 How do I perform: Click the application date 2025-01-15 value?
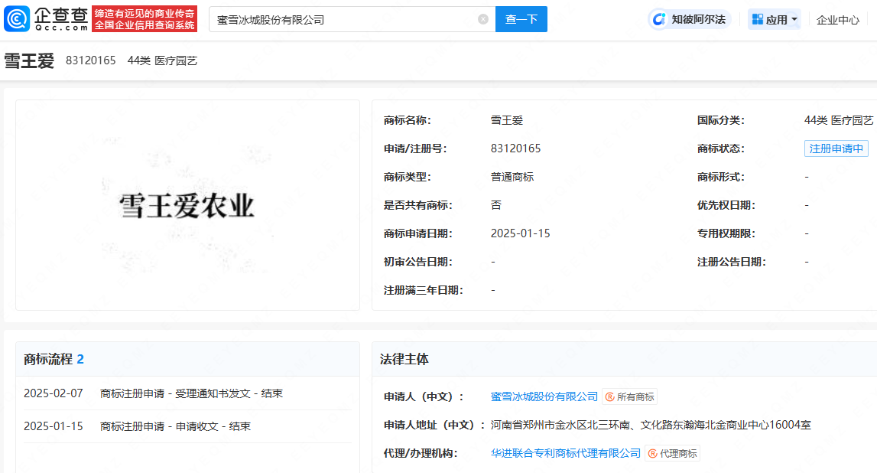(x=520, y=233)
